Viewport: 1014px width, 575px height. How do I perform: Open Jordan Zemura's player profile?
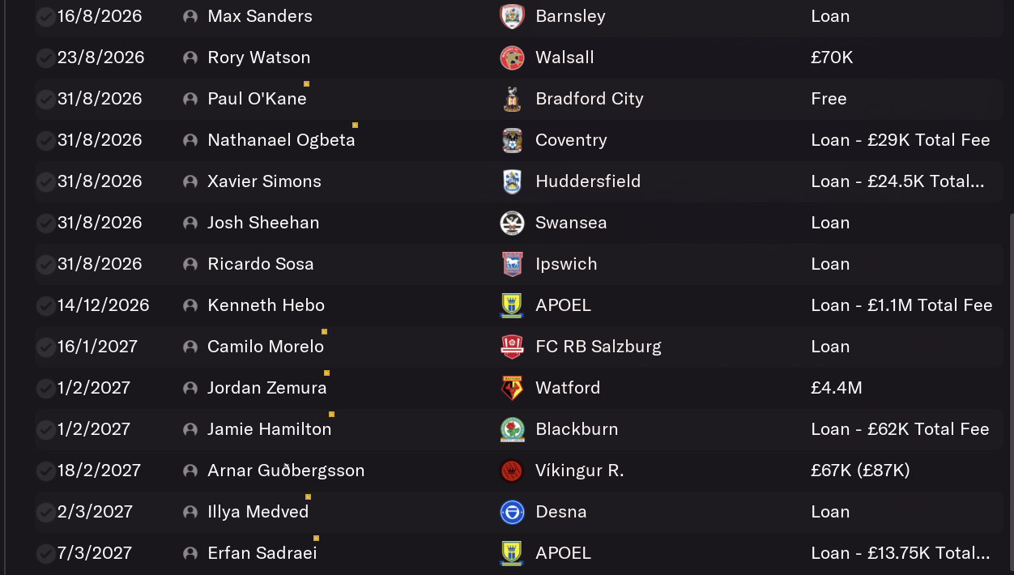266,388
